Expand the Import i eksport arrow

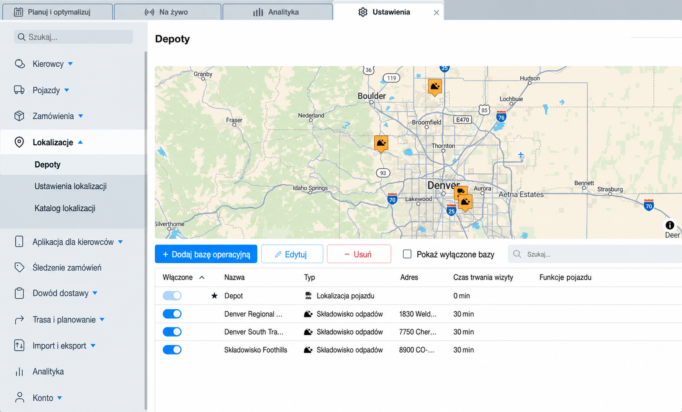pos(93,346)
